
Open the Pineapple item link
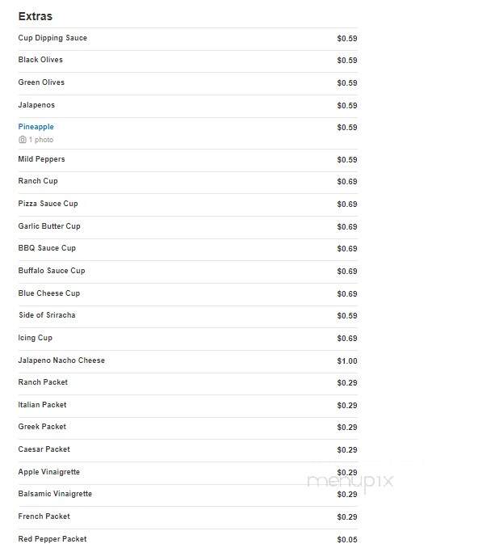(x=36, y=127)
